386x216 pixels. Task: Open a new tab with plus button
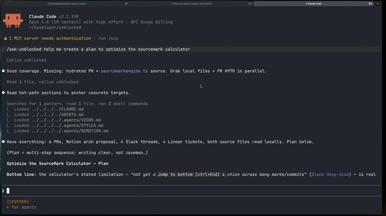[x=378, y=4]
